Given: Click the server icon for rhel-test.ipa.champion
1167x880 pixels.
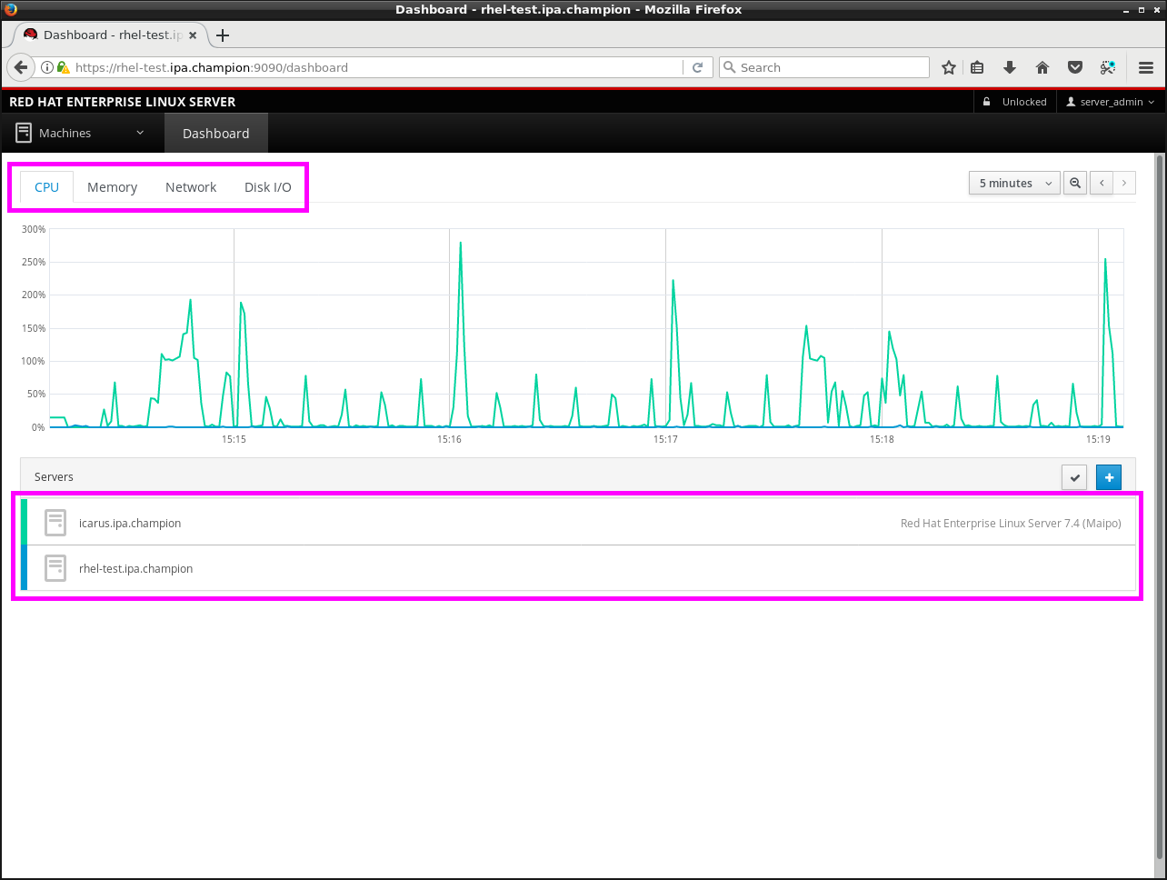Looking at the screenshot, I should point(55,567).
